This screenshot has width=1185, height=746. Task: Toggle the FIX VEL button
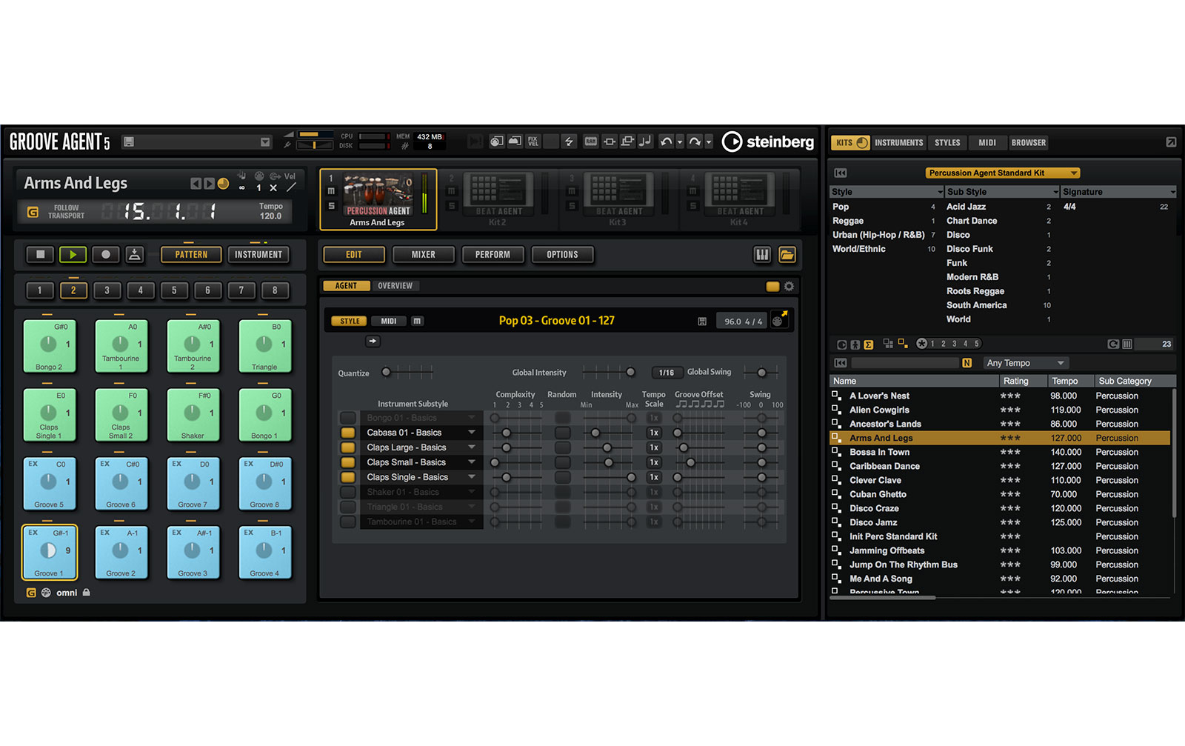(533, 141)
